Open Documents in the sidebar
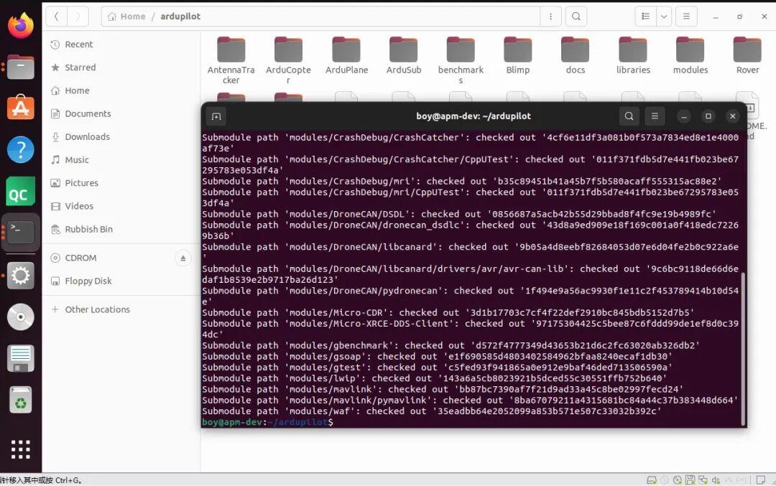 [121, 113]
